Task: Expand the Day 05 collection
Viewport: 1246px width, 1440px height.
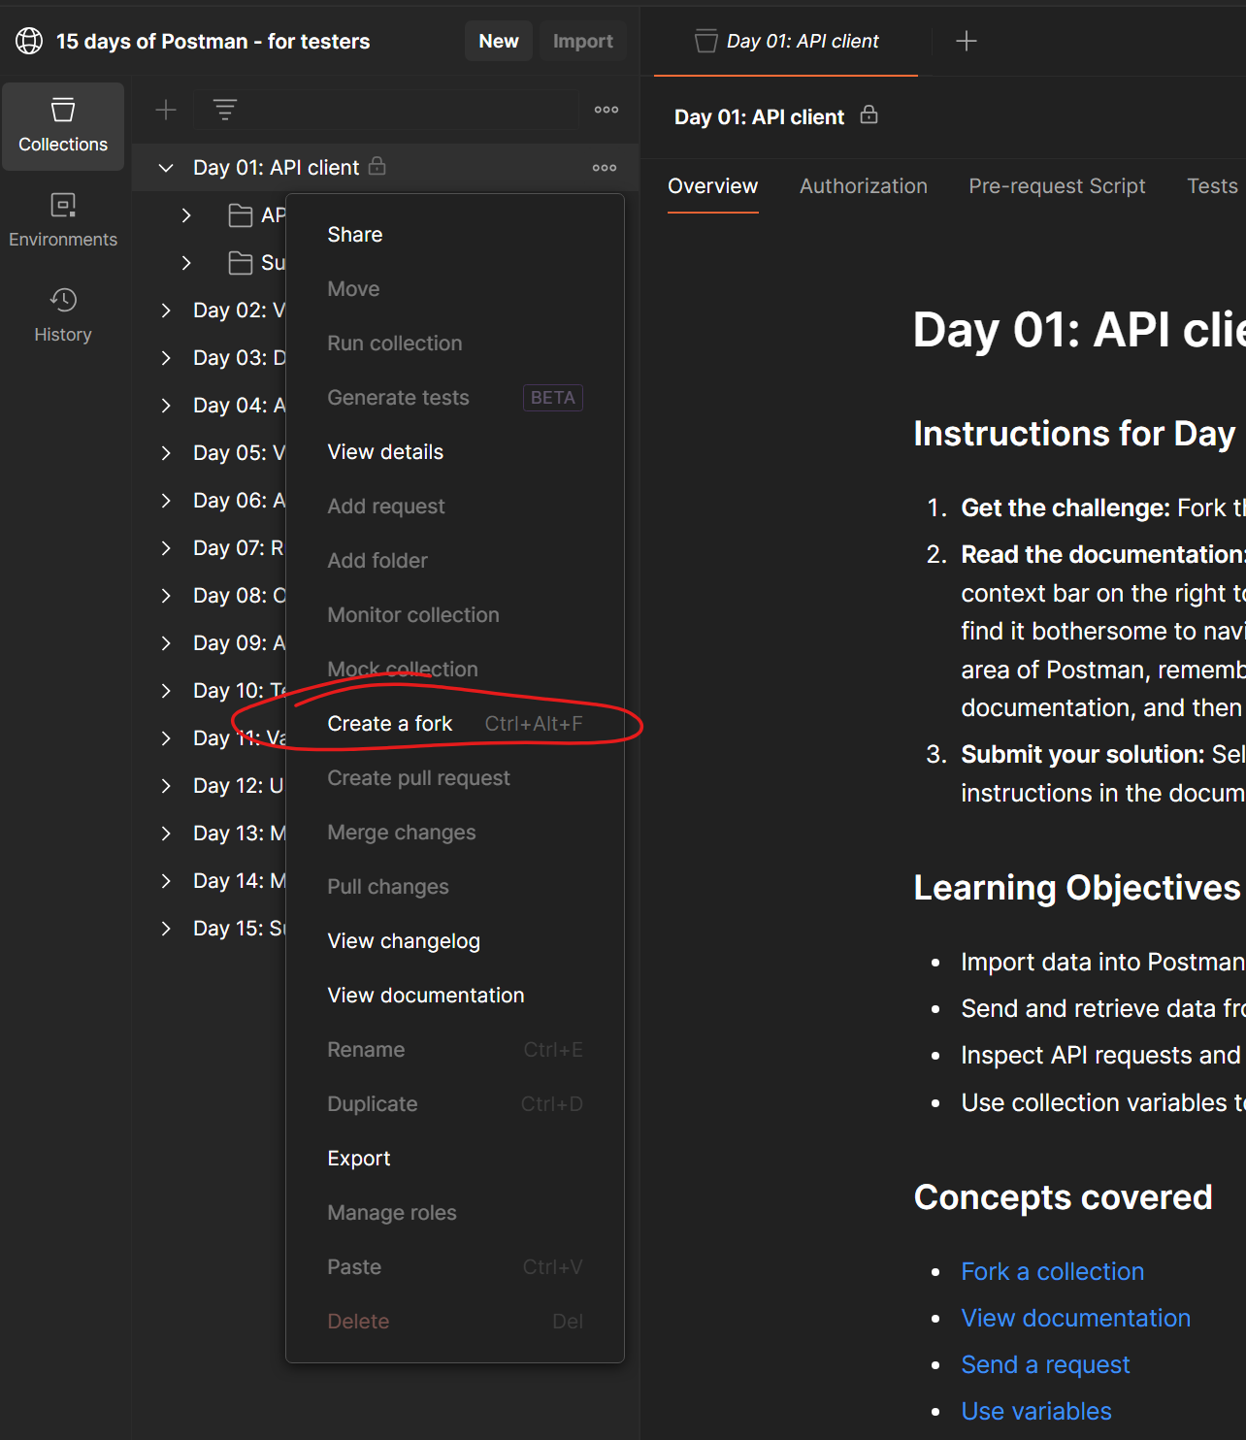Action: coord(166,453)
